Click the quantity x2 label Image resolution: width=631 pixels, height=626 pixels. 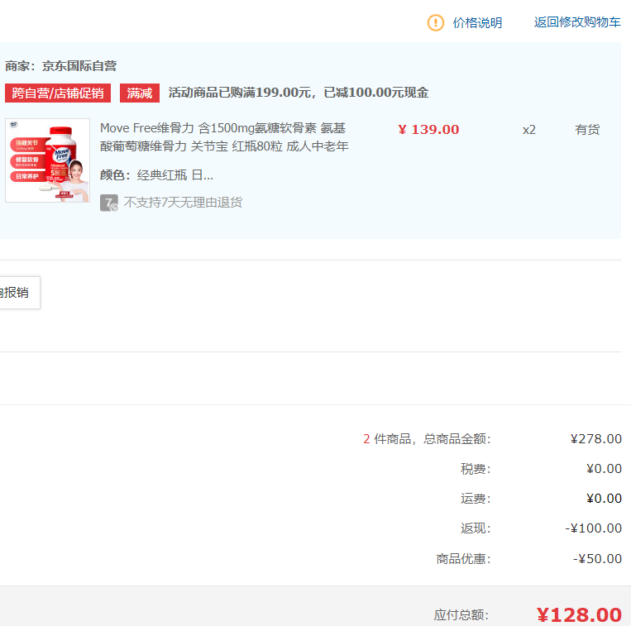(529, 130)
